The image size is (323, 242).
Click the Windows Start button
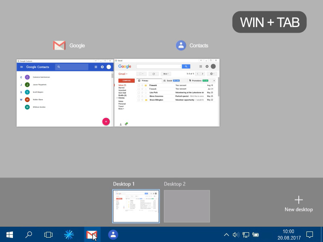tap(9, 235)
